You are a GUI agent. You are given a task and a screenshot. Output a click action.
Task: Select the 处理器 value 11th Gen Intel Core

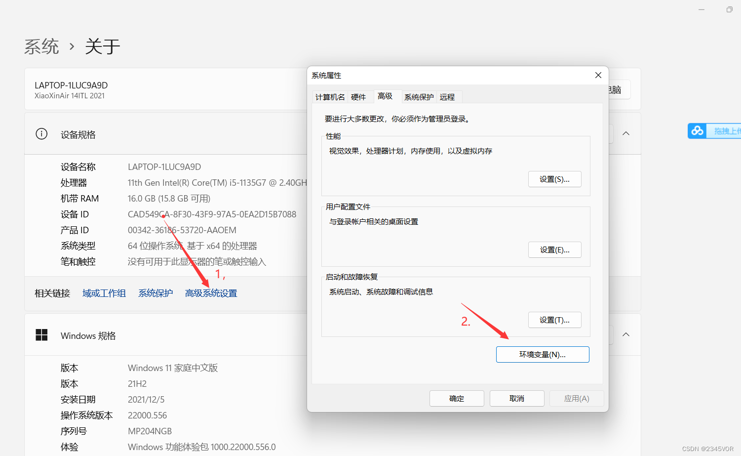pyautogui.click(x=217, y=182)
